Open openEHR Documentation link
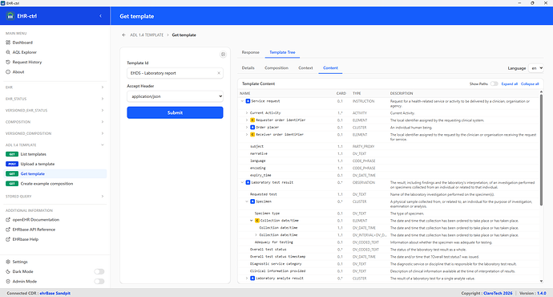Viewport: 553px width, 297px height. click(35, 220)
